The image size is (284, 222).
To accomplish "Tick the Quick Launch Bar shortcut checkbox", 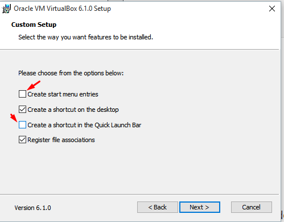I will coord(22,125).
